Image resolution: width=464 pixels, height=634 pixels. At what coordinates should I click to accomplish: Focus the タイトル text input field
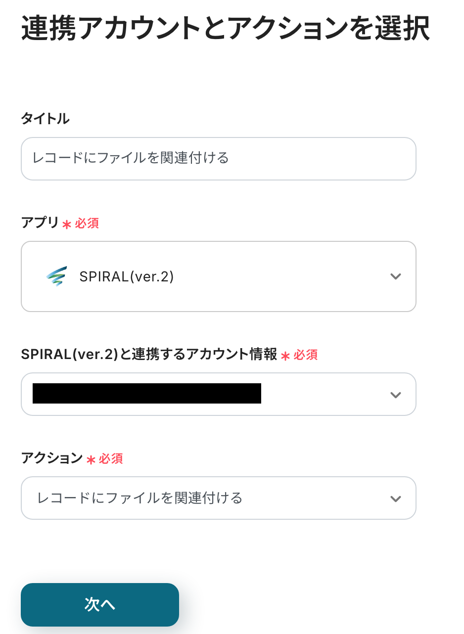[218, 159]
